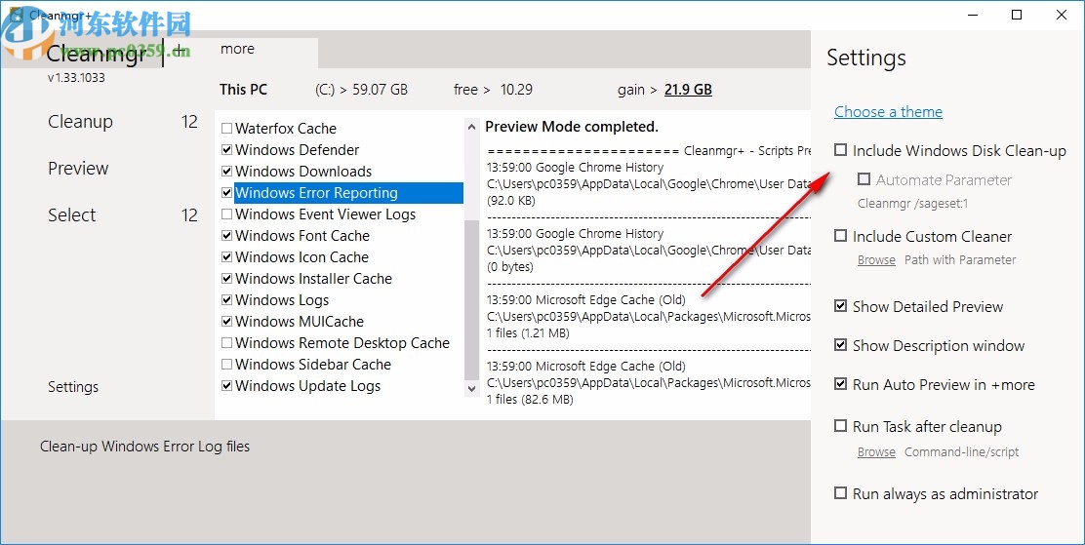This screenshot has width=1085, height=545.
Task: Check Windows Remote Desktop Cache checkbox
Action: point(226,343)
